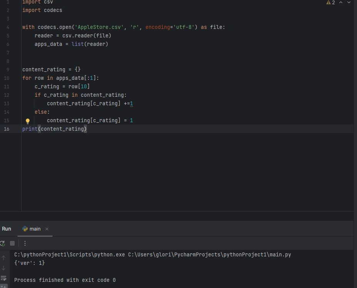Click the Run tool window label

[7, 229]
